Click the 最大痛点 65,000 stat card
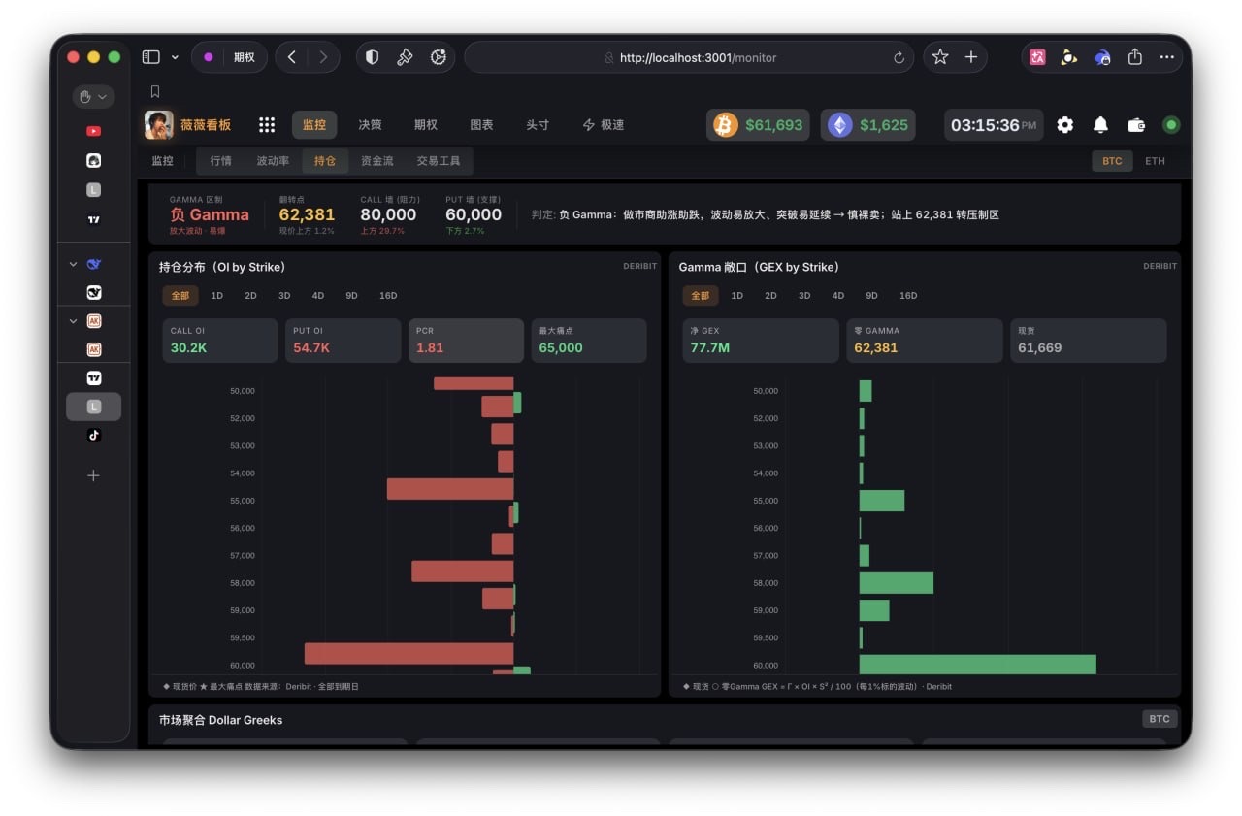This screenshot has height=816, width=1242. (x=589, y=341)
